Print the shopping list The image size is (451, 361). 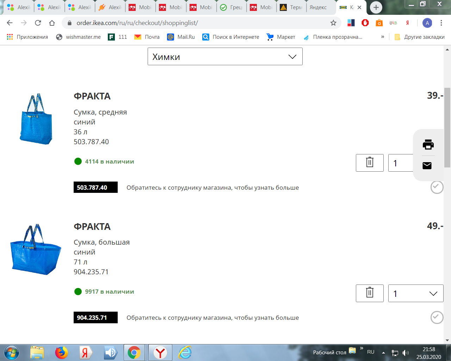coord(428,145)
